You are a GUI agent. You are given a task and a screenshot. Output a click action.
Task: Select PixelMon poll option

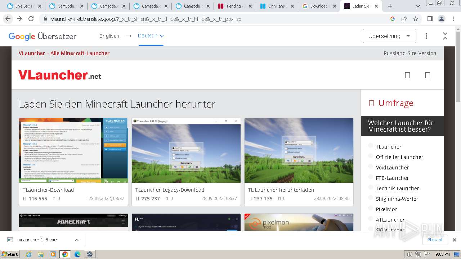[371, 208]
